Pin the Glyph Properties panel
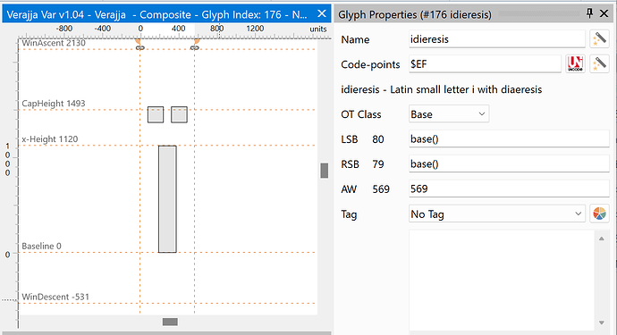 pos(589,13)
